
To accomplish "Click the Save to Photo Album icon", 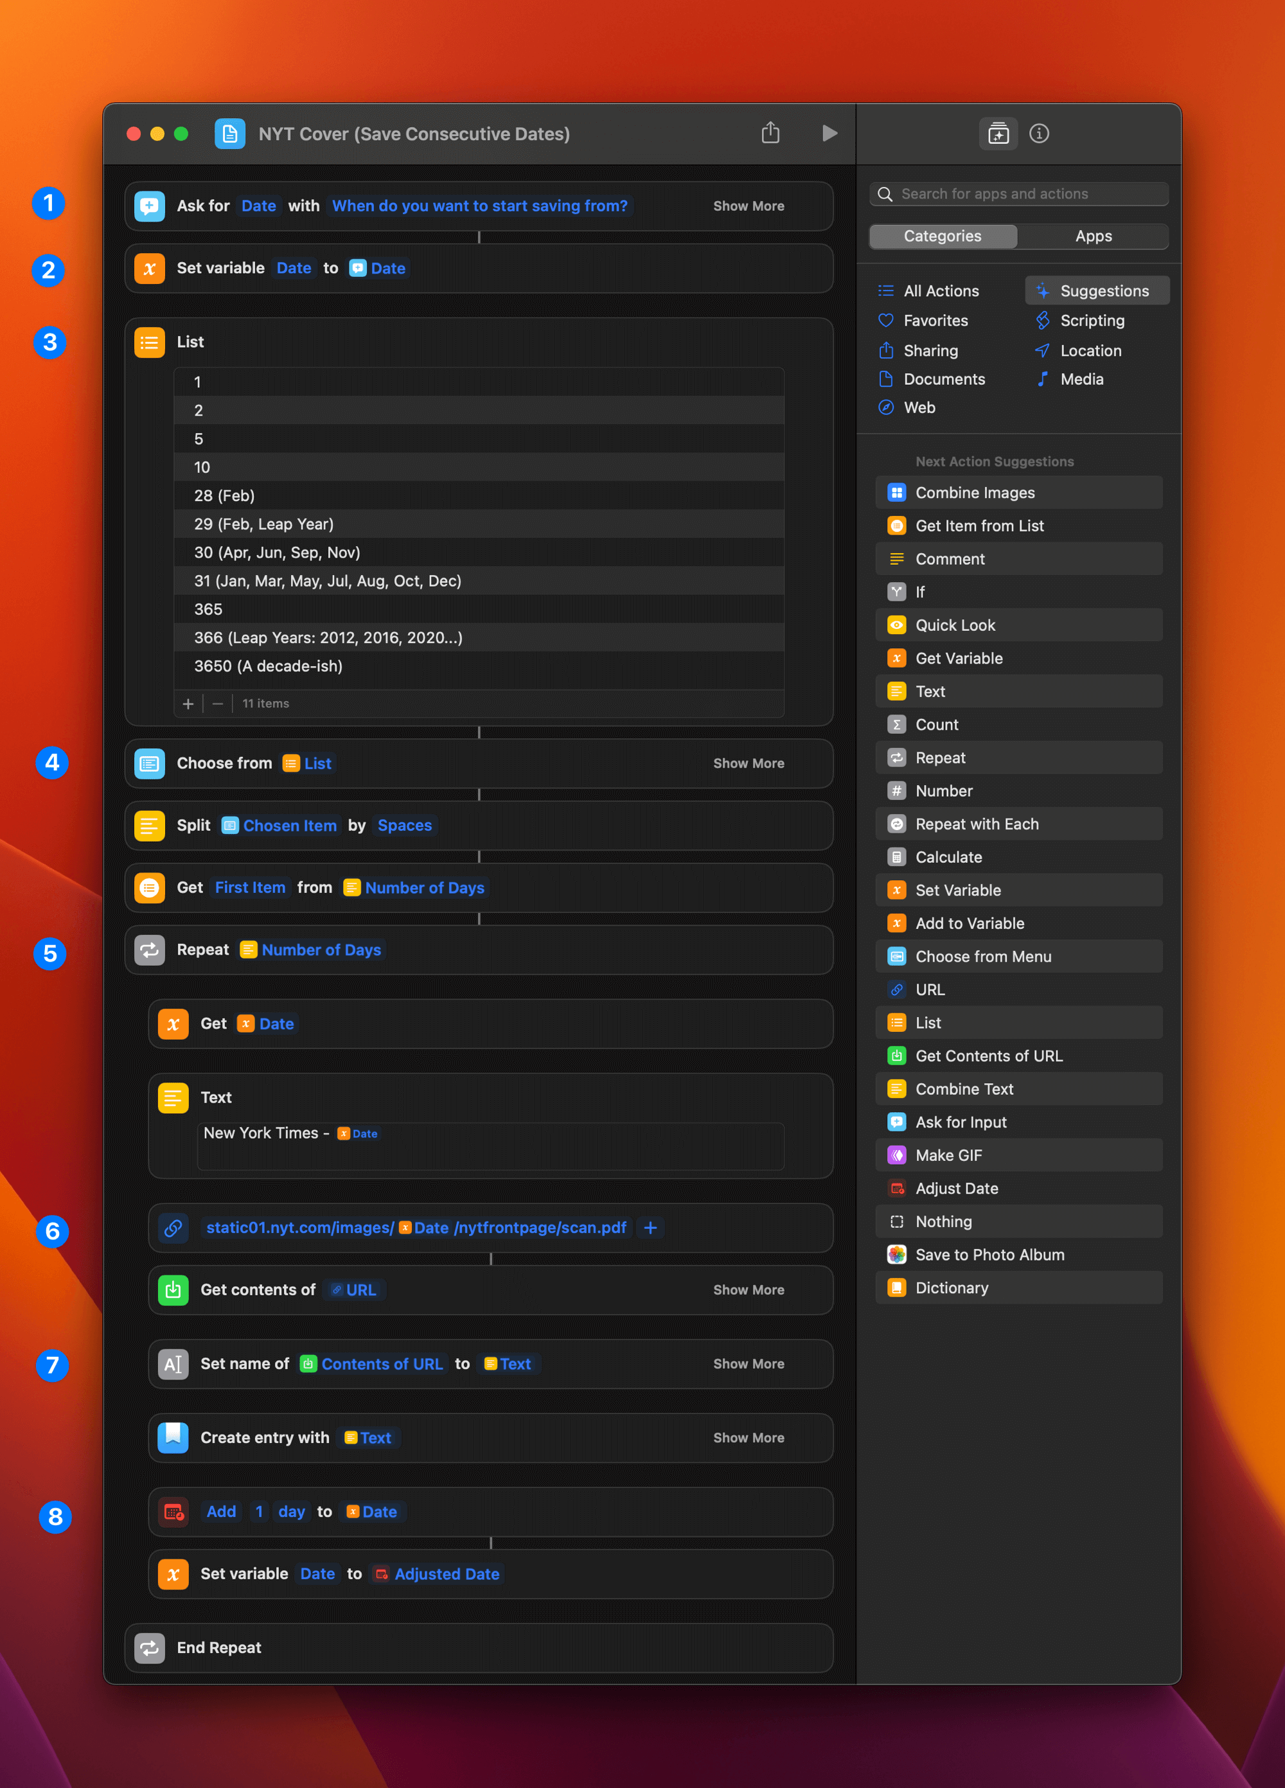I will (896, 1254).
